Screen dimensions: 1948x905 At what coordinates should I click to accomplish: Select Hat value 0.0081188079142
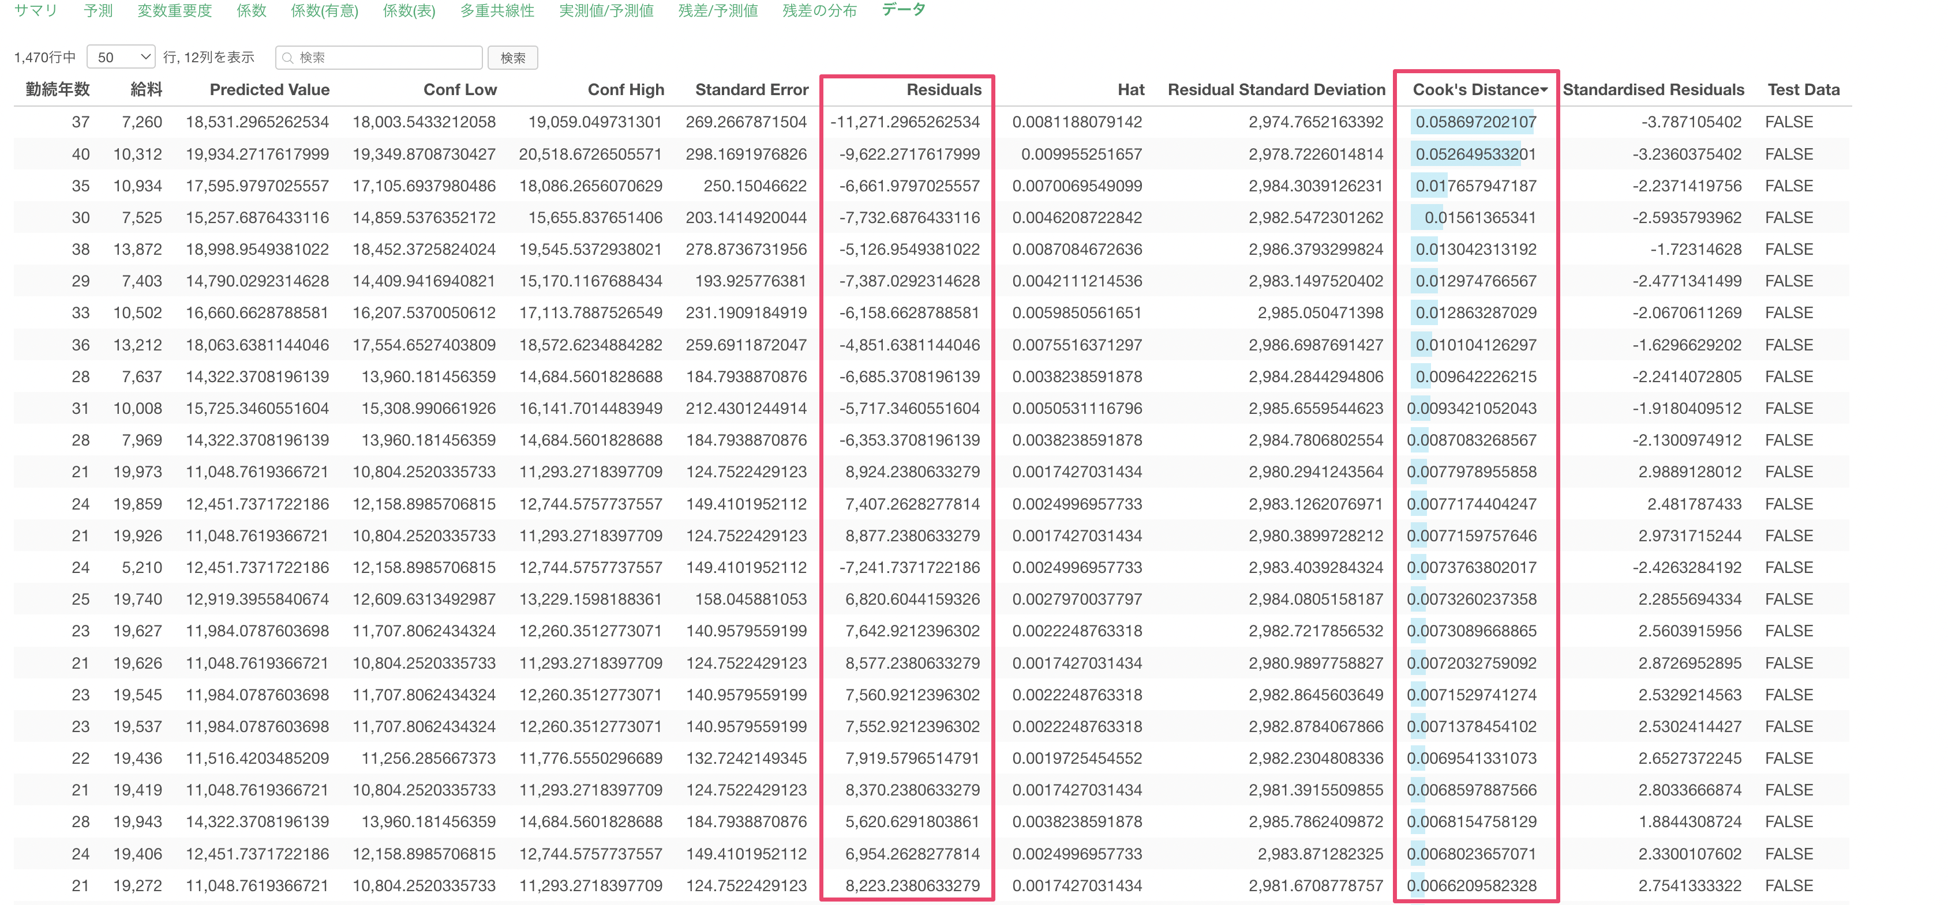click(1077, 122)
